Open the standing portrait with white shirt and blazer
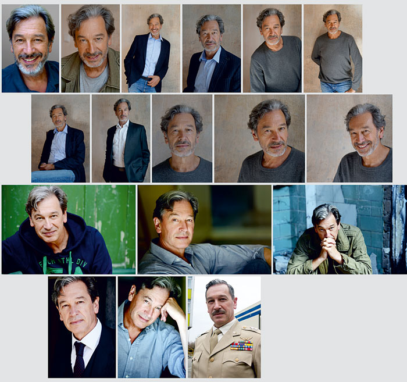Image resolution: width=407 pixels, height=382 pixels. tap(120, 138)
